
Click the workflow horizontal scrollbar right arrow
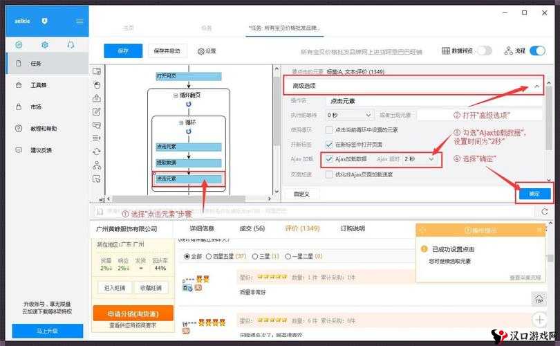270,199
